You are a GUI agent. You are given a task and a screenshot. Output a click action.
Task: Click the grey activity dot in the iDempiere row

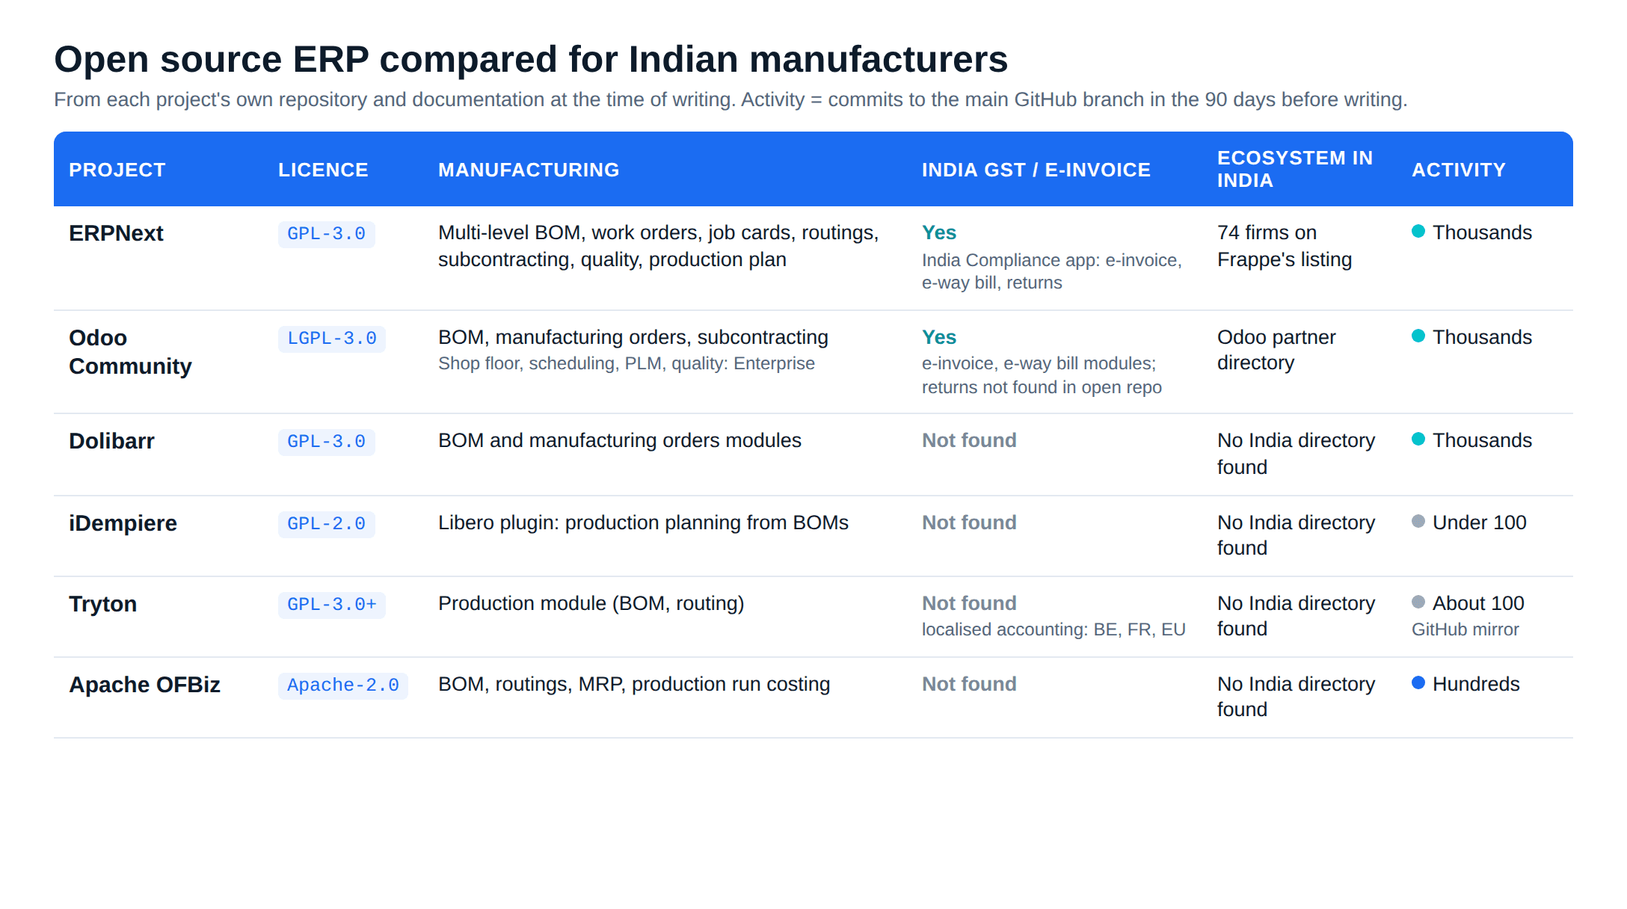[1418, 521]
